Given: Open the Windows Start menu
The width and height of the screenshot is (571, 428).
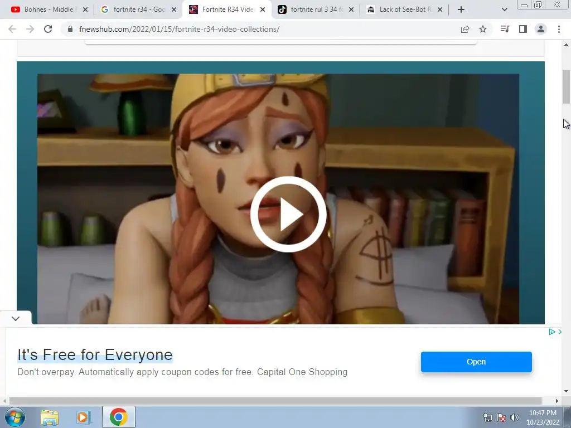Looking at the screenshot, I should click(x=14, y=417).
